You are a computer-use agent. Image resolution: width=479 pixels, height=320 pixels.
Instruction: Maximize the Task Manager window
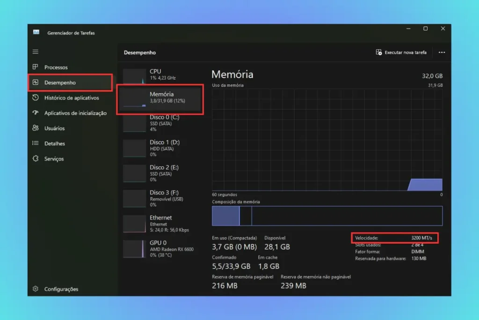tap(425, 29)
